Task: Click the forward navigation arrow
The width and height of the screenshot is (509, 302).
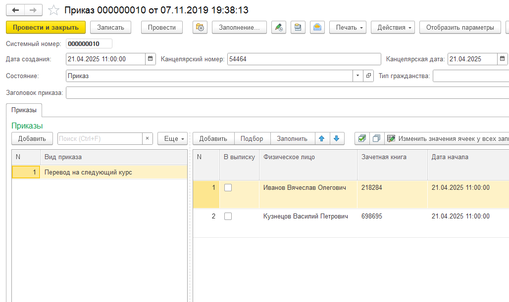Action: click(33, 10)
